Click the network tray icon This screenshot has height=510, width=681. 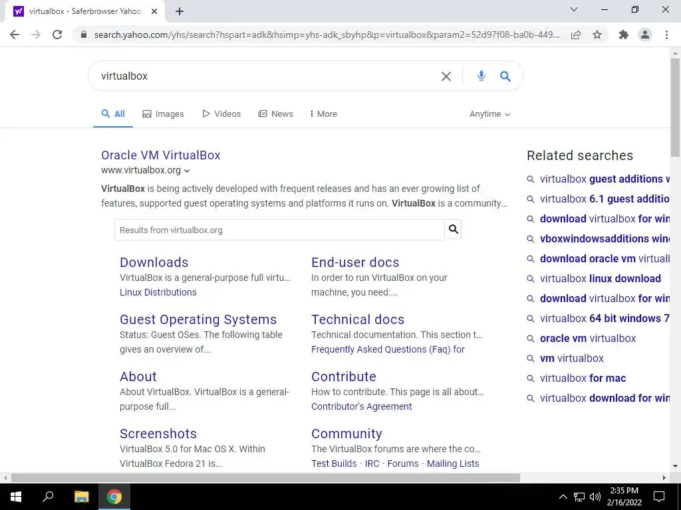[x=579, y=497]
